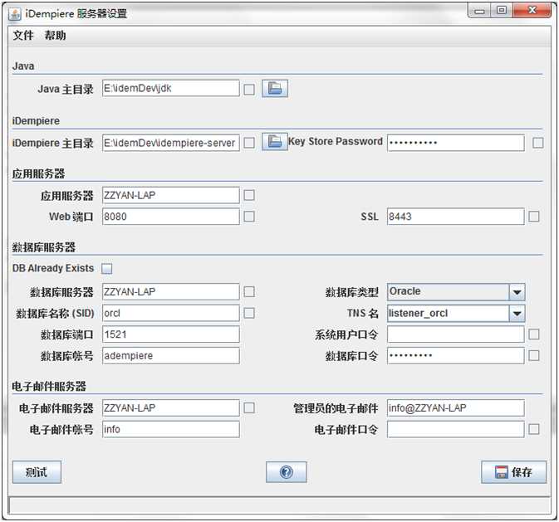559x522 pixels.
Task: Edit 电子邮件帐号 info field
Action: point(171,429)
